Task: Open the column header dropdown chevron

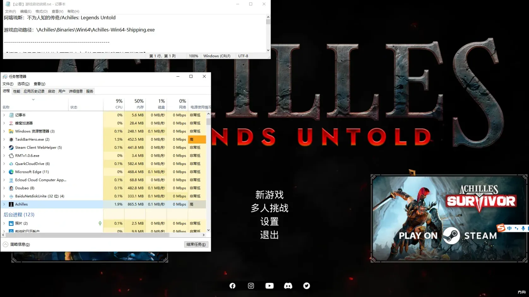Action: click(33, 100)
